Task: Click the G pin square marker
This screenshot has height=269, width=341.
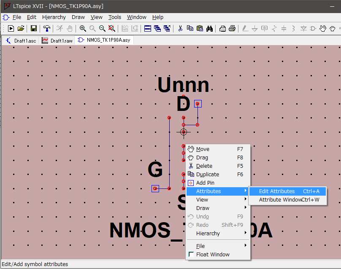Action: point(155,188)
